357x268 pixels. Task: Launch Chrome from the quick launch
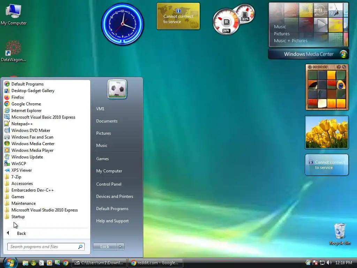66,263
